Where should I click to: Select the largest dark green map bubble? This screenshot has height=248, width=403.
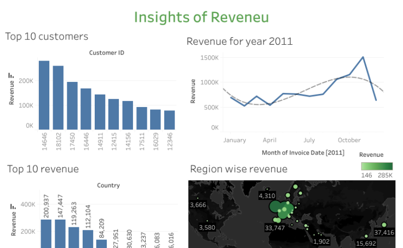274,206
